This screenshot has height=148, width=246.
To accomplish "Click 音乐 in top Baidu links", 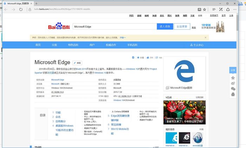I will (x=162, y=16).
